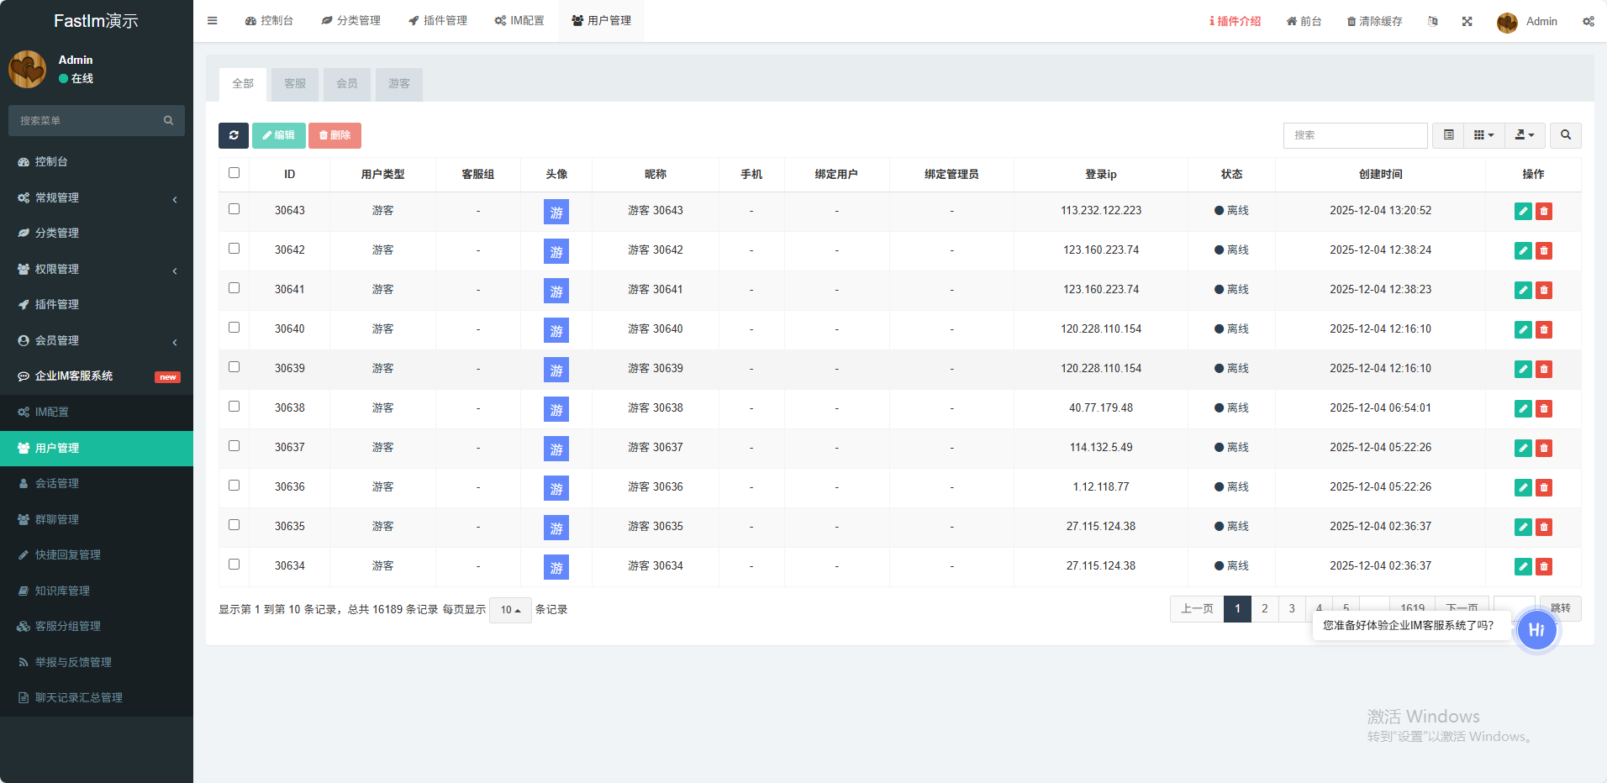The width and height of the screenshot is (1607, 783).
Task: Click the green edit icon for user 30643
Action: click(1522, 211)
